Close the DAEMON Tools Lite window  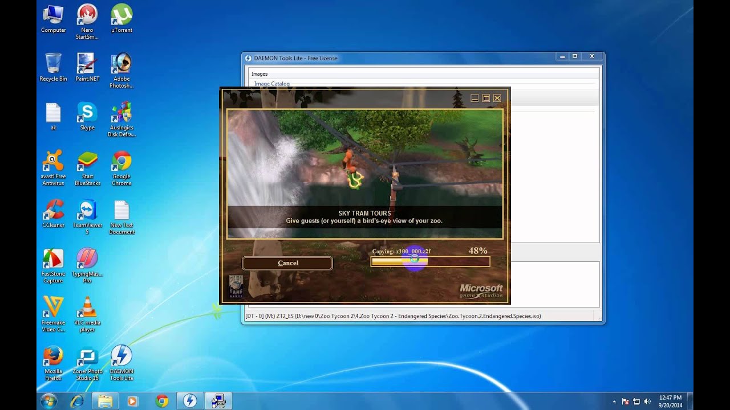coord(592,56)
